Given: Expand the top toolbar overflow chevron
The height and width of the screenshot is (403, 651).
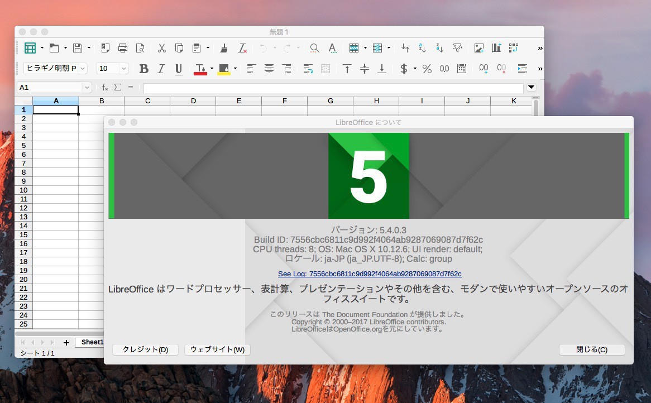Looking at the screenshot, I should [x=540, y=48].
